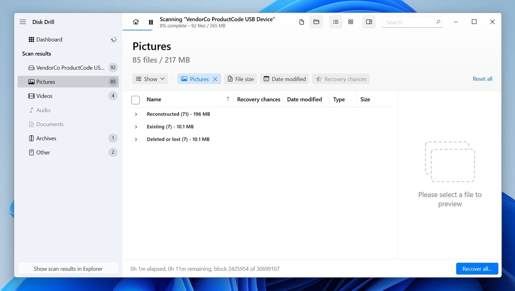Open Archives category in sidebar
515x291 pixels.
click(x=68, y=138)
